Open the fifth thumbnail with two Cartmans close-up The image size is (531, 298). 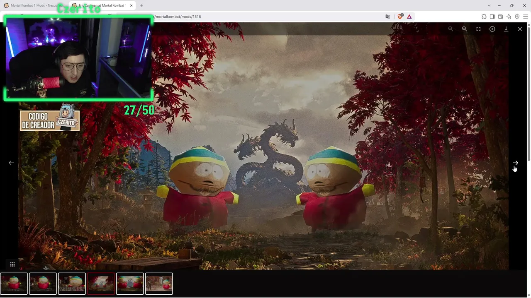[x=130, y=284]
